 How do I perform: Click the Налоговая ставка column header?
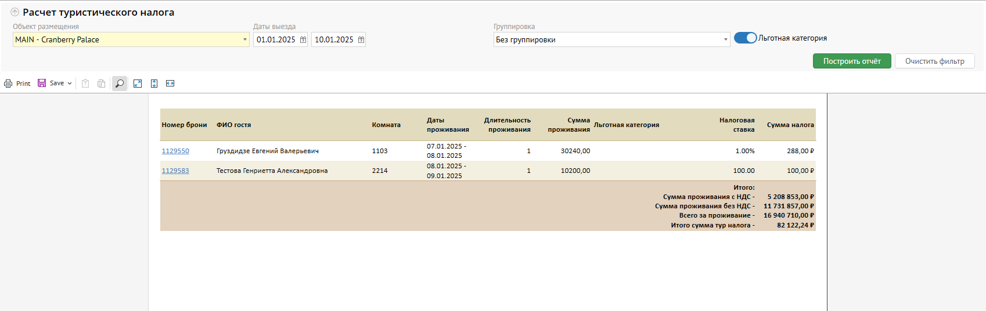737,125
